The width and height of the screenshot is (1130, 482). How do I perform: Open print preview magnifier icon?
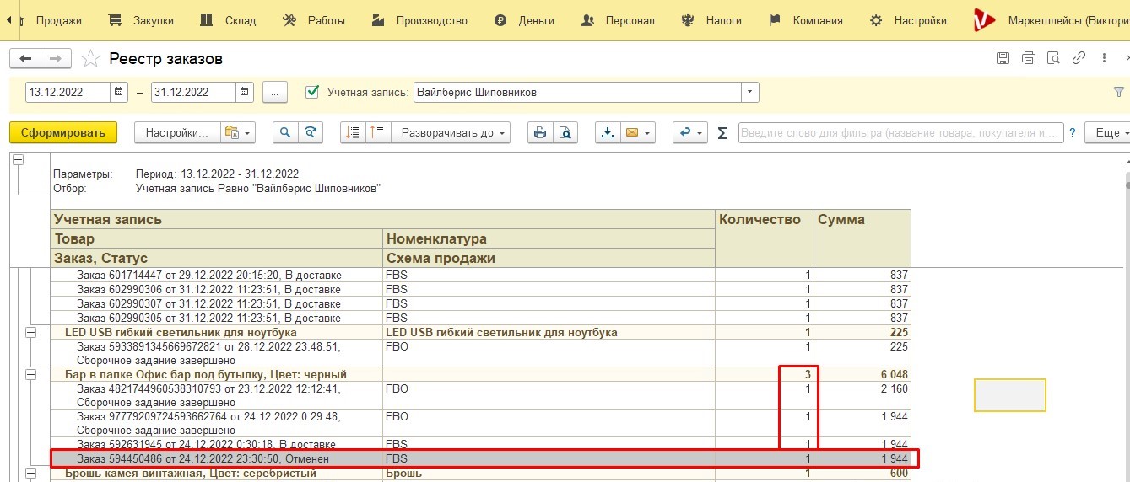pyautogui.click(x=565, y=132)
